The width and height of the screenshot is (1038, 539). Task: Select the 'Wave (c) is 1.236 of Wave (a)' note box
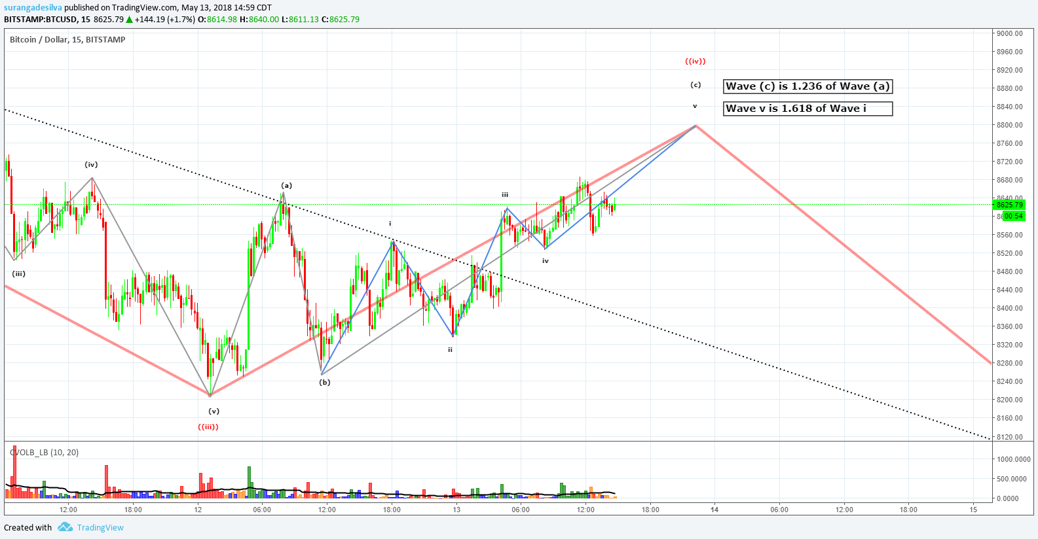coord(808,86)
